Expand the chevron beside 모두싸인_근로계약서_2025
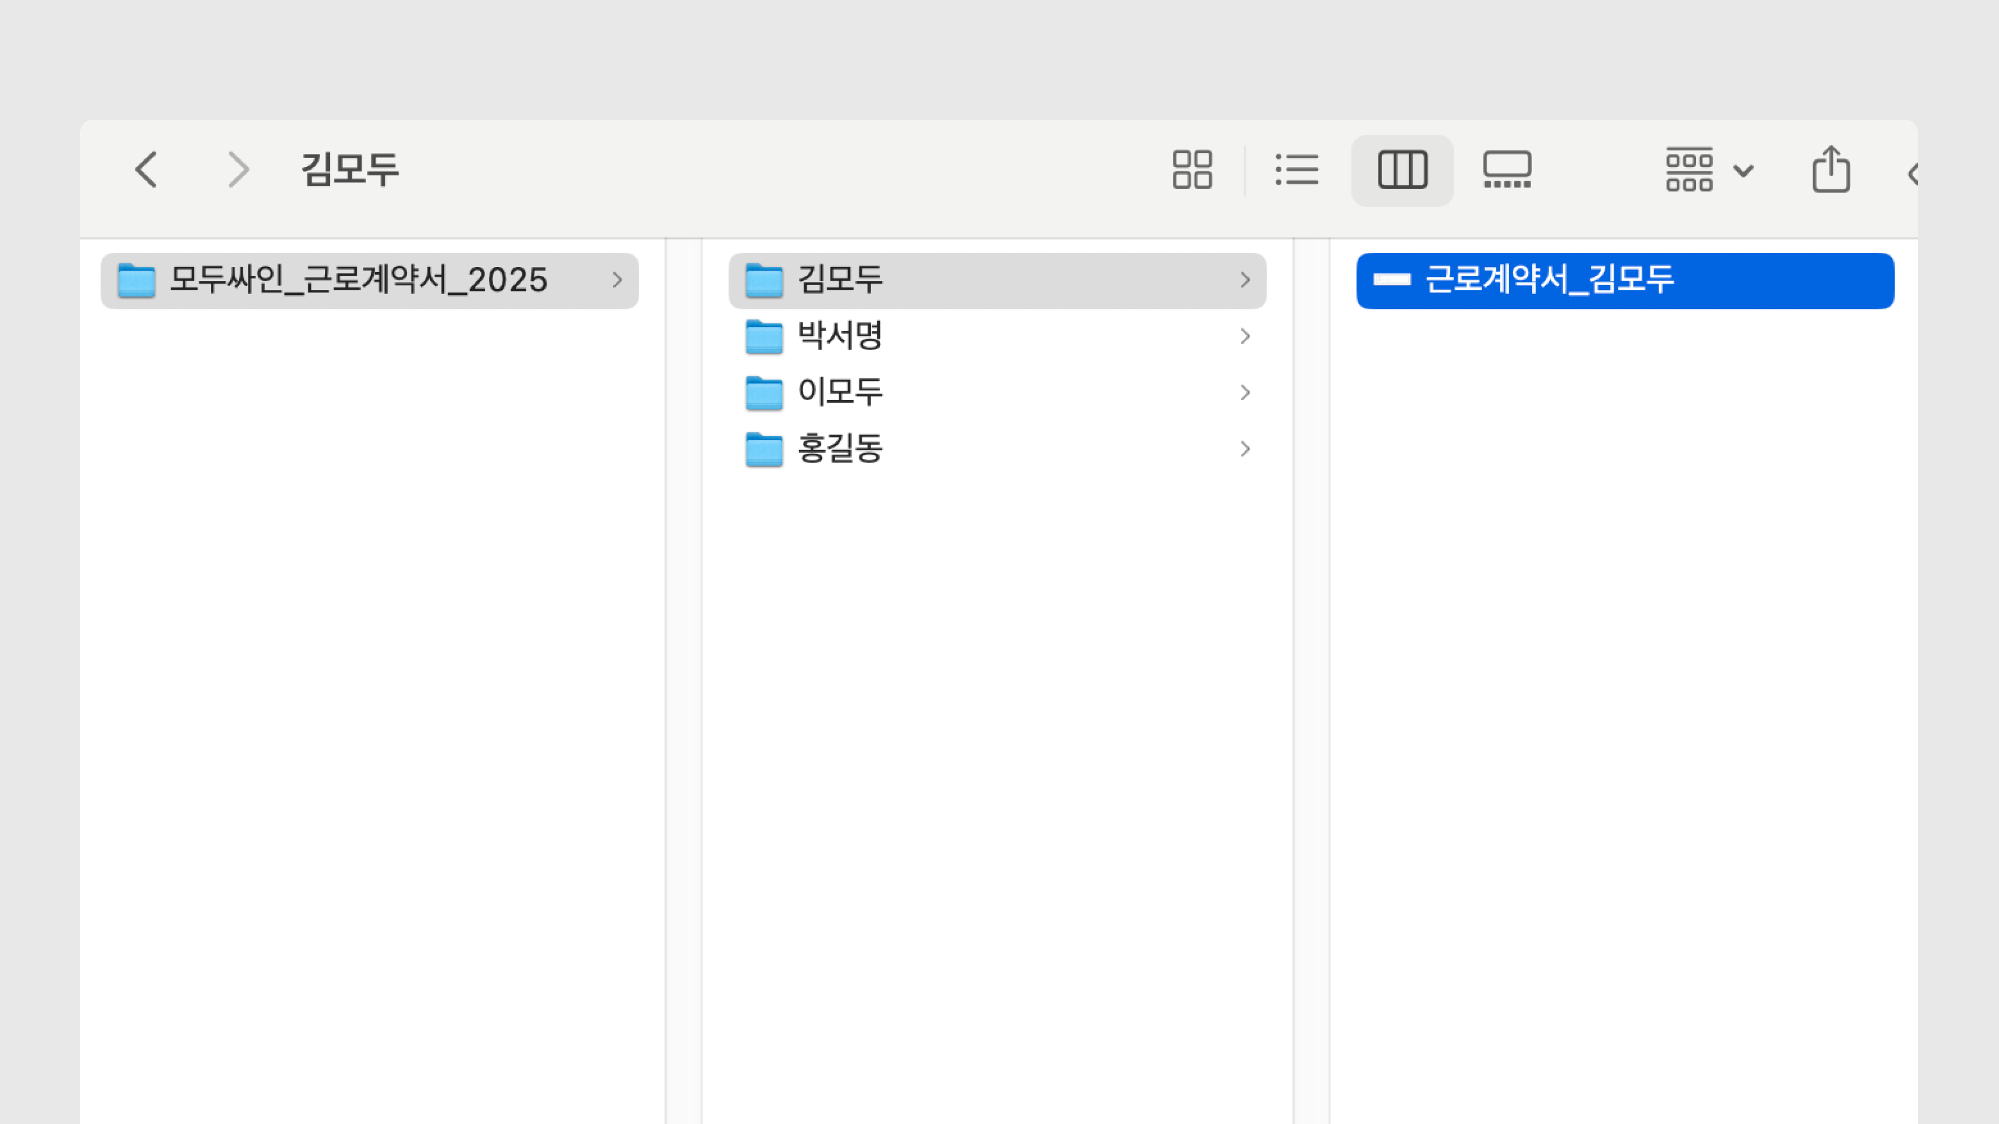The image size is (1999, 1124). [617, 280]
